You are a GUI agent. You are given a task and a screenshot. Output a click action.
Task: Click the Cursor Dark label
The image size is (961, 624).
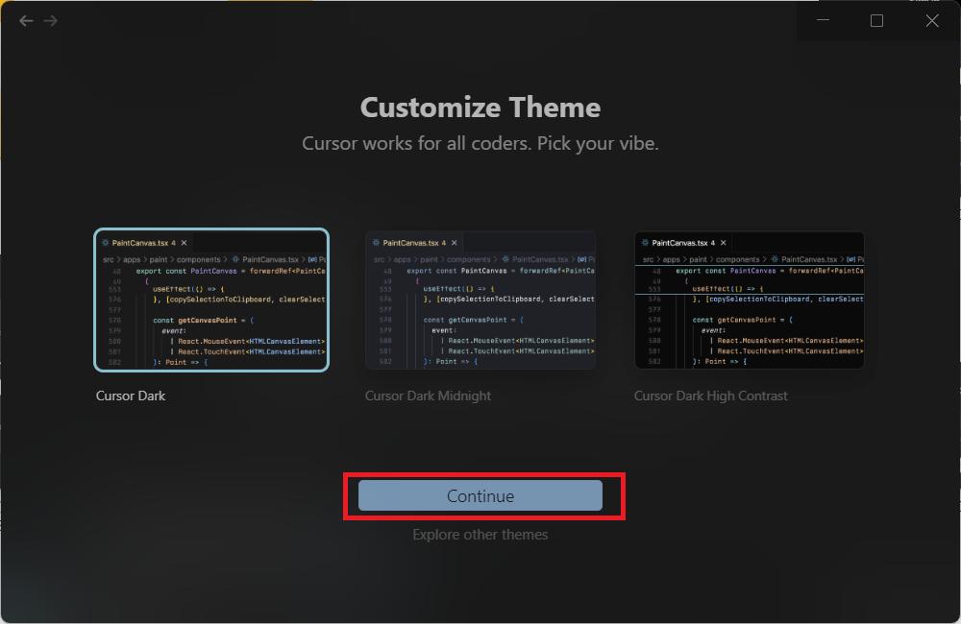131,396
